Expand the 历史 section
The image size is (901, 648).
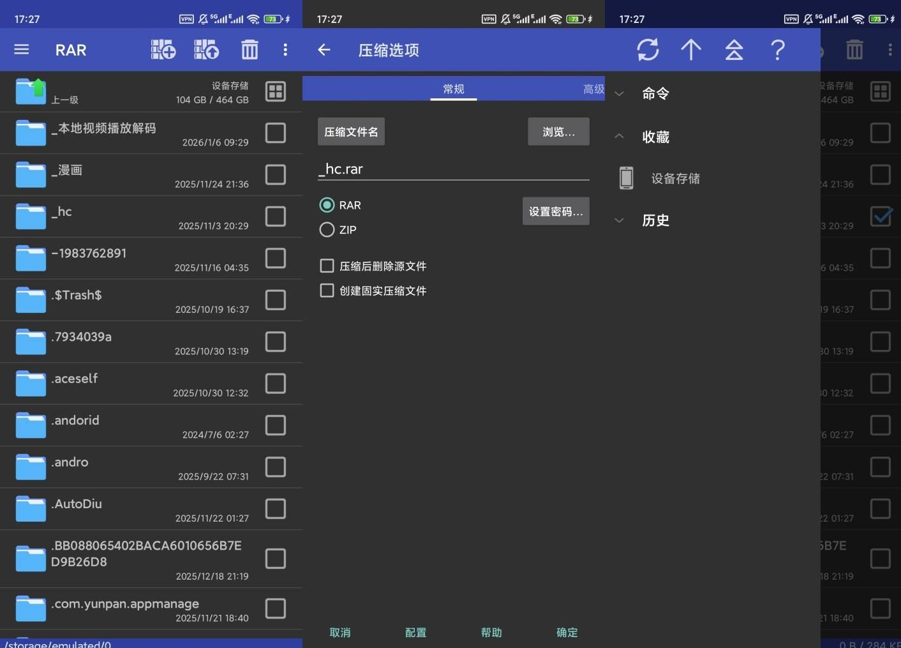[x=655, y=221]
